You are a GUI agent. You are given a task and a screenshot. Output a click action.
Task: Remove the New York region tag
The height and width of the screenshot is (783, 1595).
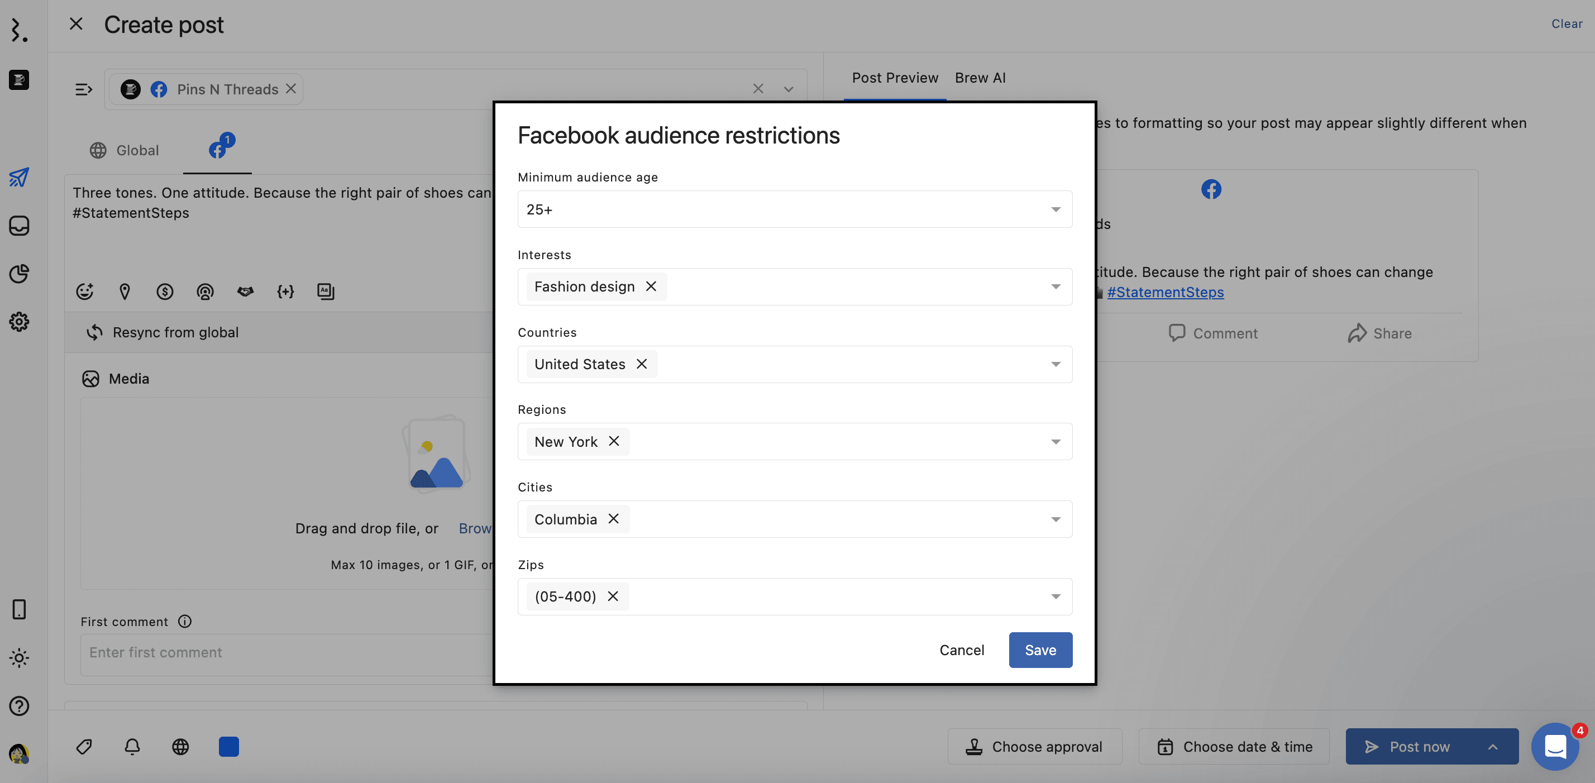pos(614,441)
